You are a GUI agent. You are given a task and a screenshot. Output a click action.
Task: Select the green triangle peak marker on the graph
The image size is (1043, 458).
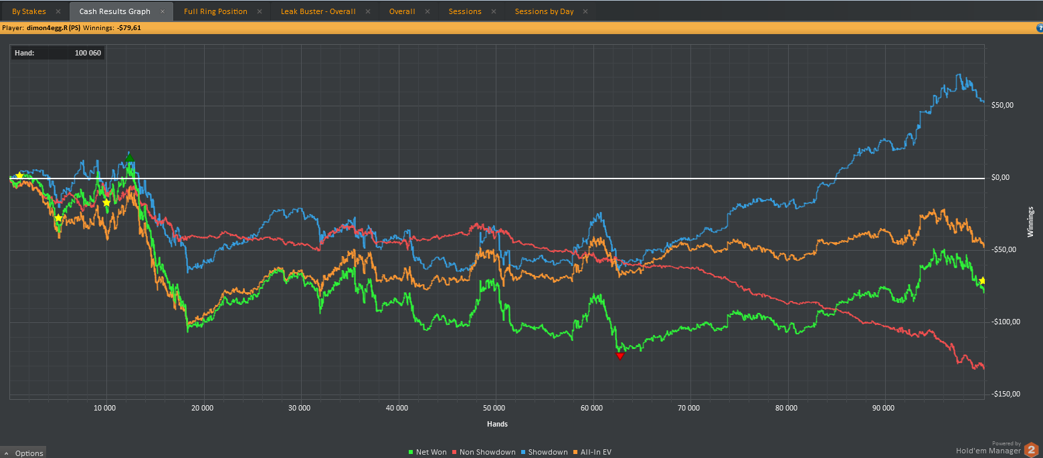[x=130, y=158]
